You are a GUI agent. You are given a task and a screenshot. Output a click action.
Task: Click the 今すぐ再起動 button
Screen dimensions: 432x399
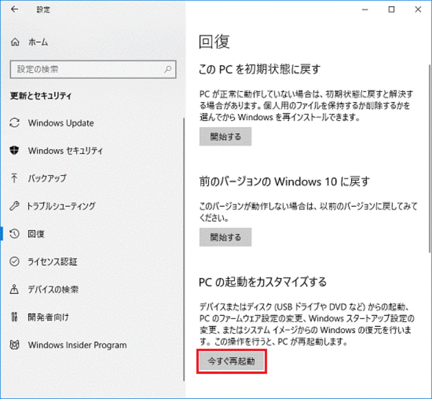(x=231, y=361)
